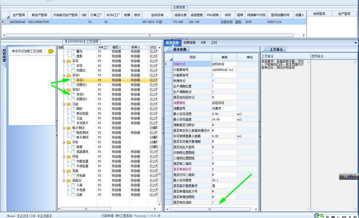This screenshot has height=218, width=359.
Task: Click the document icon beside 内包装
Action: pos(73,176)
